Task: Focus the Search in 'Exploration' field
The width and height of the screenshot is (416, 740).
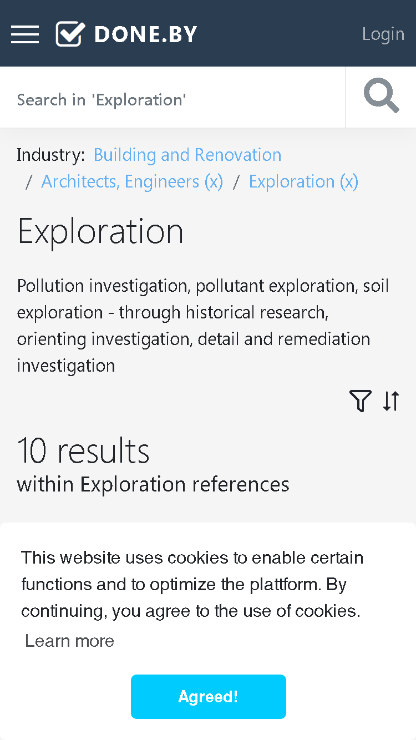Action: pos(173,100)
